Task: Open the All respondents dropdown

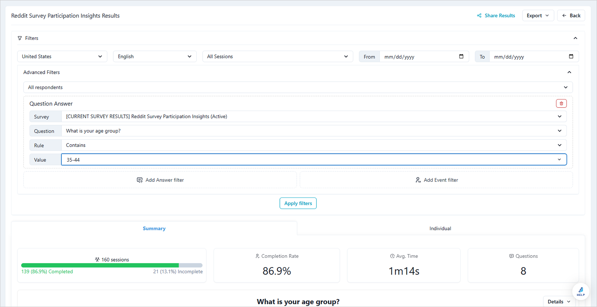Action: (298, 87)
